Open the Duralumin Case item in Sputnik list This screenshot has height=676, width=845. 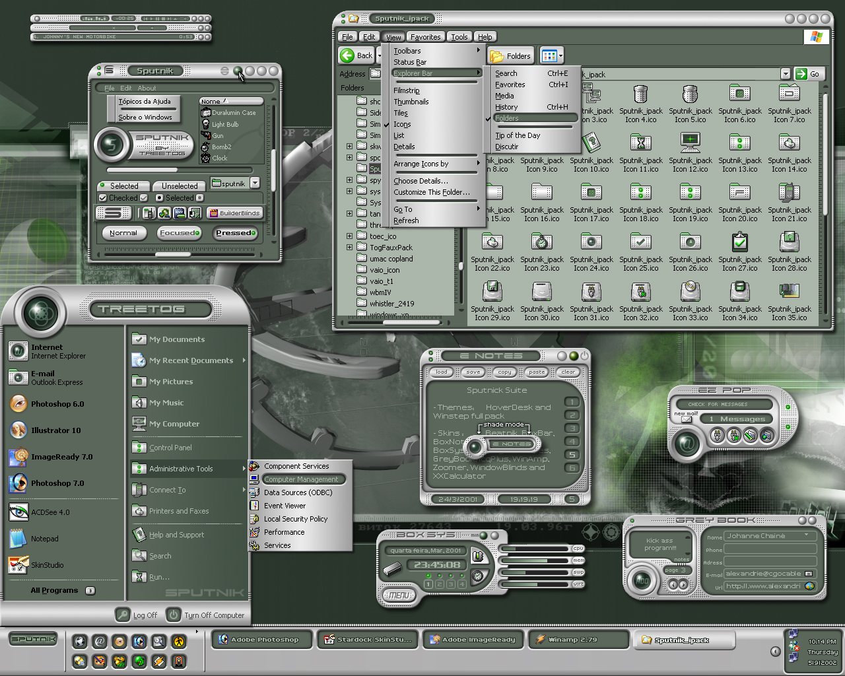(x=228, y=113)
